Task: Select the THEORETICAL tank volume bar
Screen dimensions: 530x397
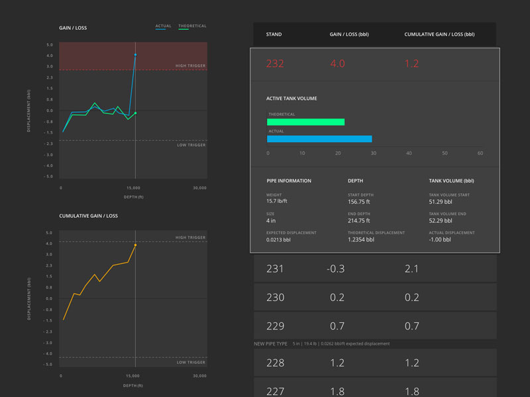Action: (306, 122)
